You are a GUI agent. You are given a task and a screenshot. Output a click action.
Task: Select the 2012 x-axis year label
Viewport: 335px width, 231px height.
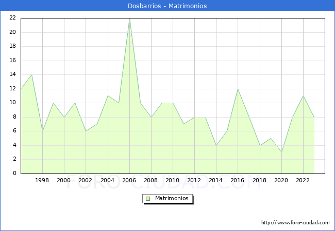(194, 180)
